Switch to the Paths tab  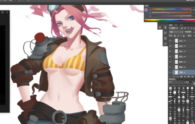click(x=181, y=25)
